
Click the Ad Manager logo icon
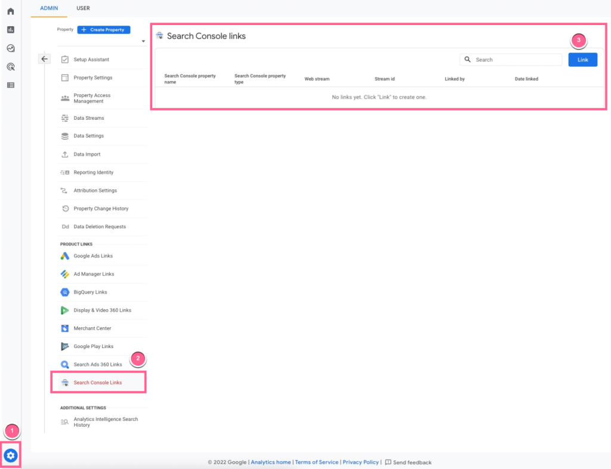(x=64, y=274)
